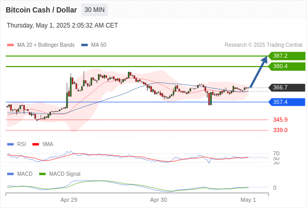Click the MACD blue legend marker
This screenshot has width=307, height=208.
pos(10,174)
